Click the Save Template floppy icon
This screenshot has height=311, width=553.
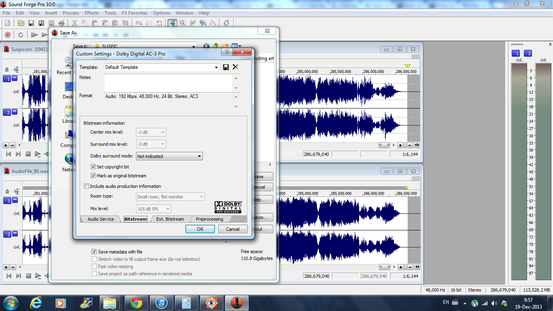pyautogui.click(x=226, y=67)
